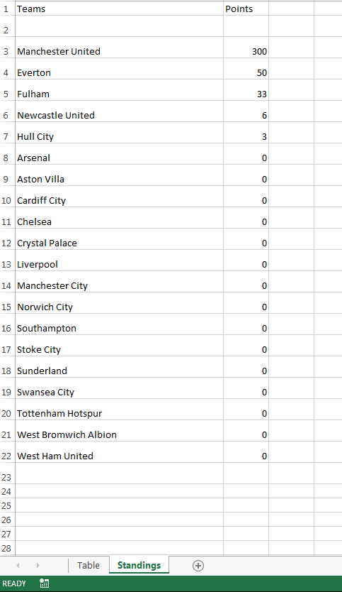The image size is (342, 592).
Task: Click the macro recording icon in status bar
Action: (x=45, y=583)
